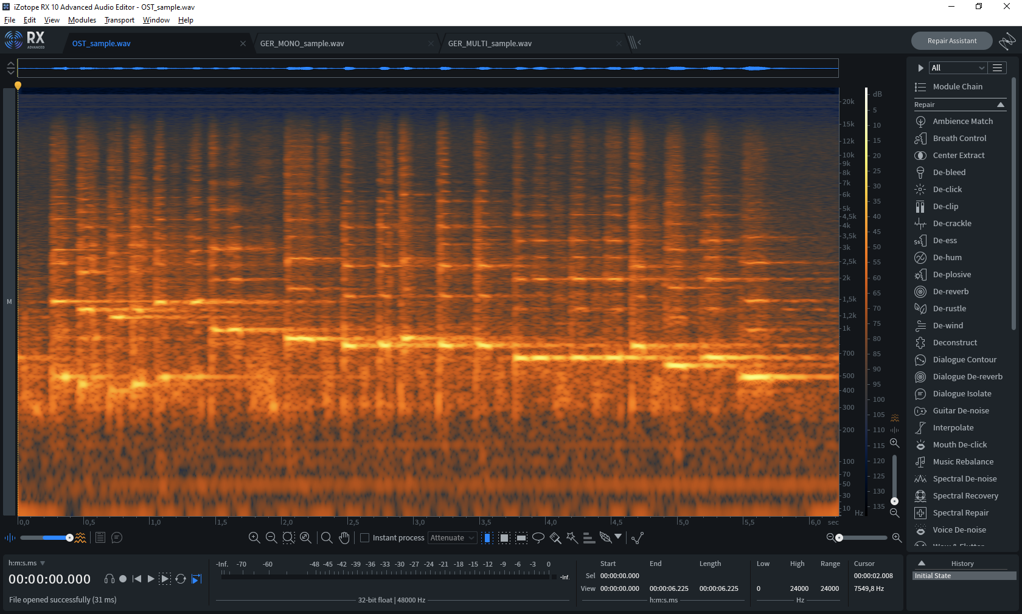Open the Attenuate instant process dropdown
The height and width of the screenshot is (614, 1022).
click(x=453, y=537)
